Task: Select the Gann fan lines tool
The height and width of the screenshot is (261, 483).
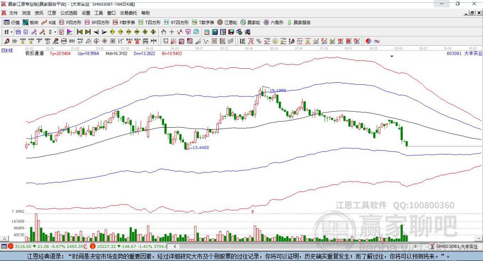Action: point(174,41)
